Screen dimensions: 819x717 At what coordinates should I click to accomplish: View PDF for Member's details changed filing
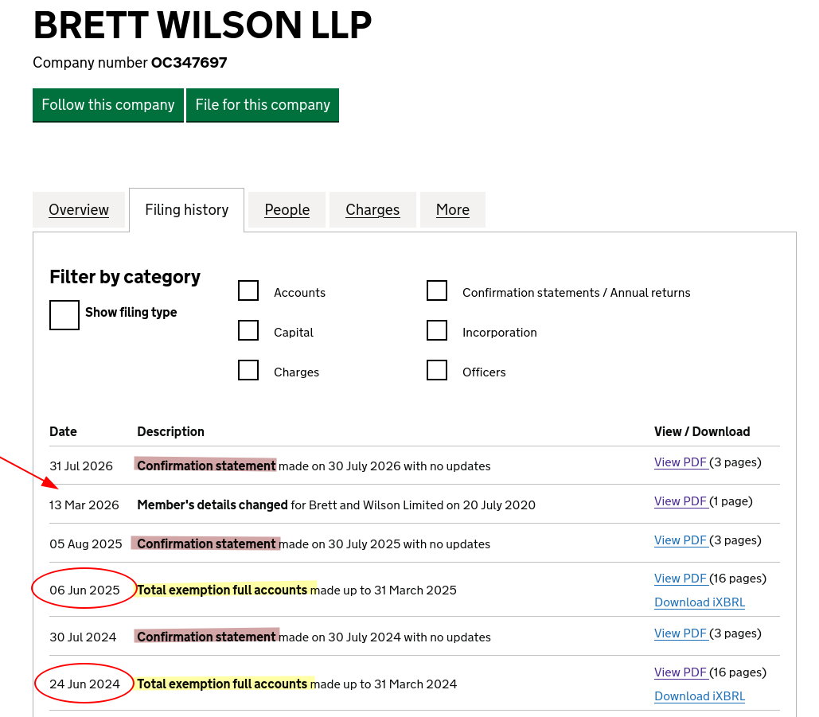(681, 501)
